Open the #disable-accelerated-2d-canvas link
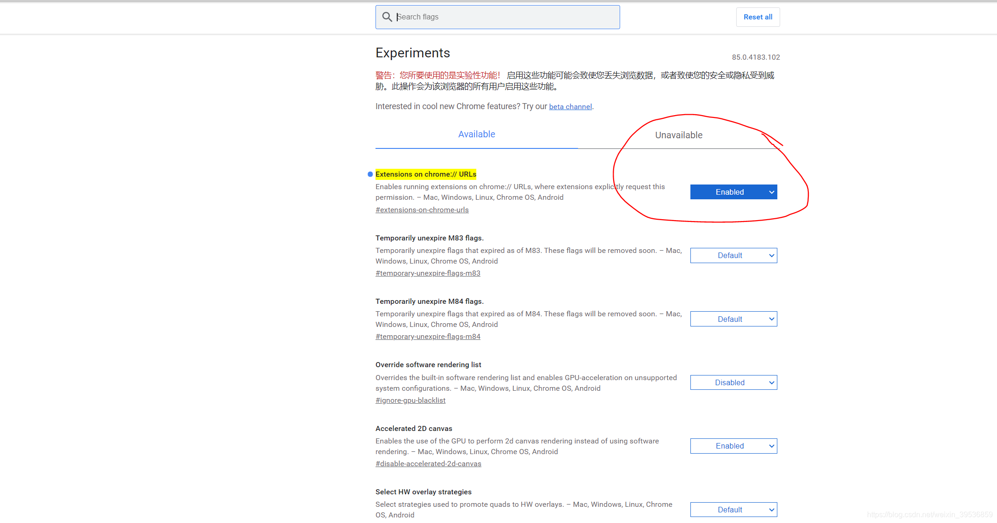This screenshot has width=997, height=523. (428, 464)
